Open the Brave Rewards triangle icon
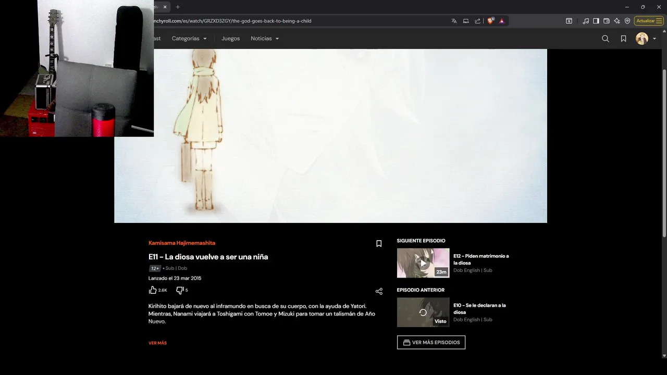667x375 pixels. [502, 21]
